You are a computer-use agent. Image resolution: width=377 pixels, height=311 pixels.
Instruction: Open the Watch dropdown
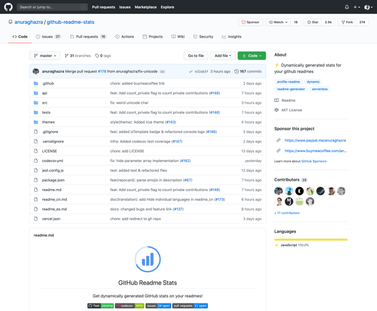278,22
